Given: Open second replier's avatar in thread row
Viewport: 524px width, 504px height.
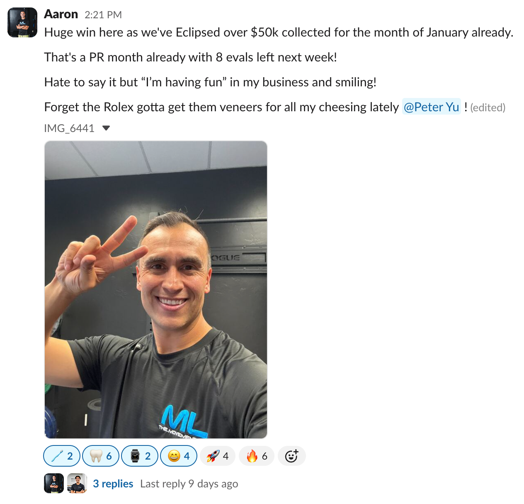Looking at the screenshot, I should click(x=77, y=483).
